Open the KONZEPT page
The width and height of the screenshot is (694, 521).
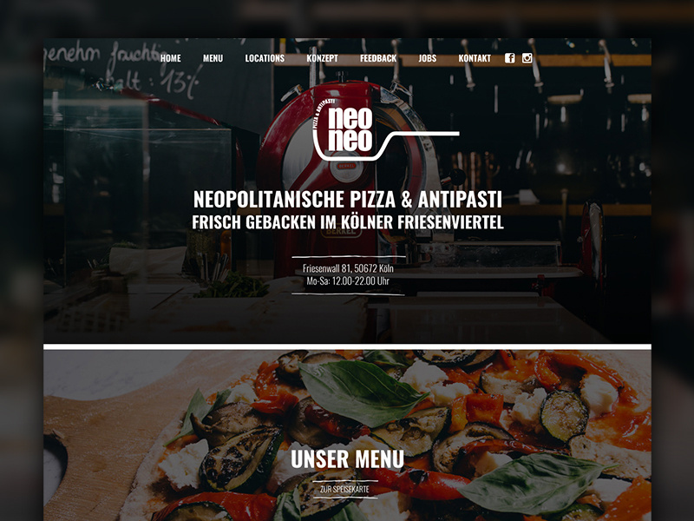pos(322,58)
